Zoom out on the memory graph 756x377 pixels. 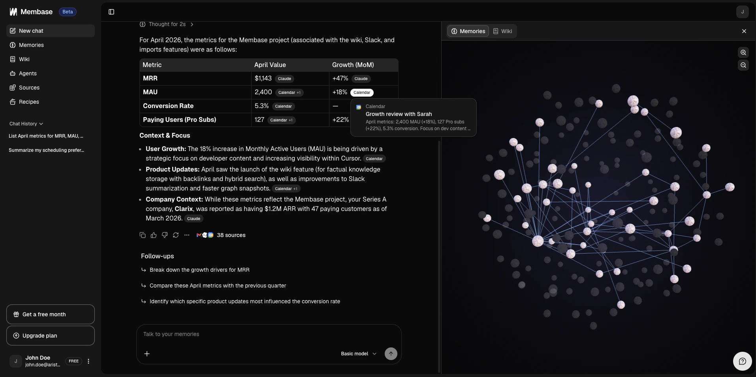743,65
